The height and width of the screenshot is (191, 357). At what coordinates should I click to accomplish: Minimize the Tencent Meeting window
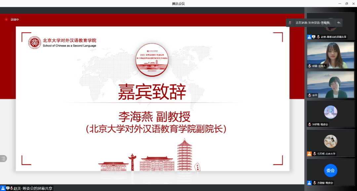(340, 4)
